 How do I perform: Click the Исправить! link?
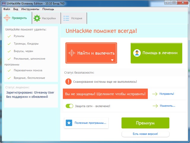pos(167,94)
